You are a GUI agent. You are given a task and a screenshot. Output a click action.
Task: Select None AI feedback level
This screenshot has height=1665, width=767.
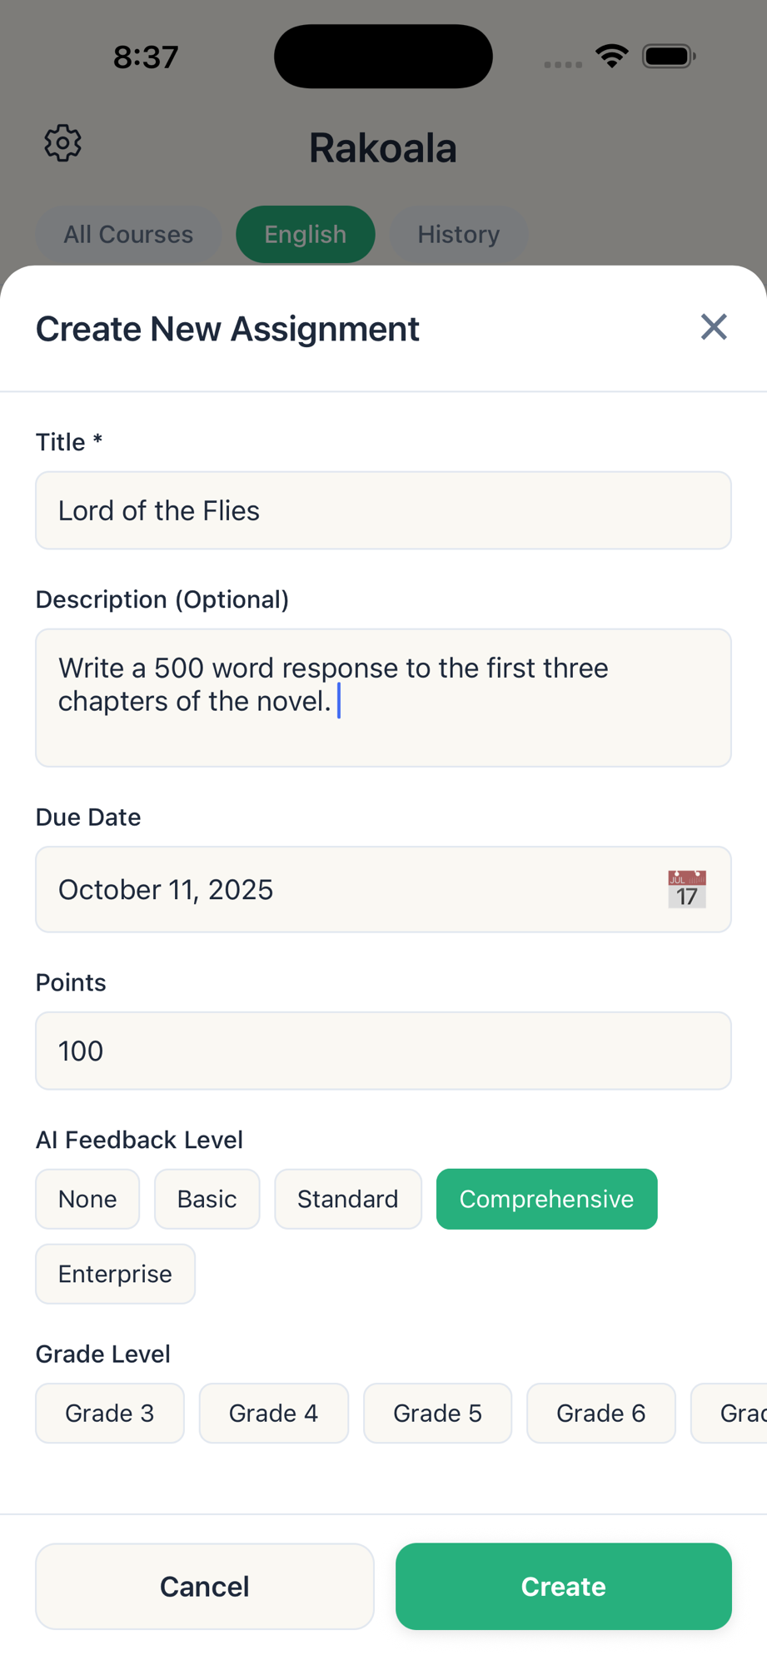pos(87,1199)
